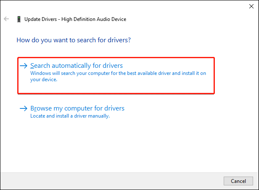Click empty space inside the red-outlined option
This screenshot has height=190, width=259.
pyautogui.click(x=132, y=87)
